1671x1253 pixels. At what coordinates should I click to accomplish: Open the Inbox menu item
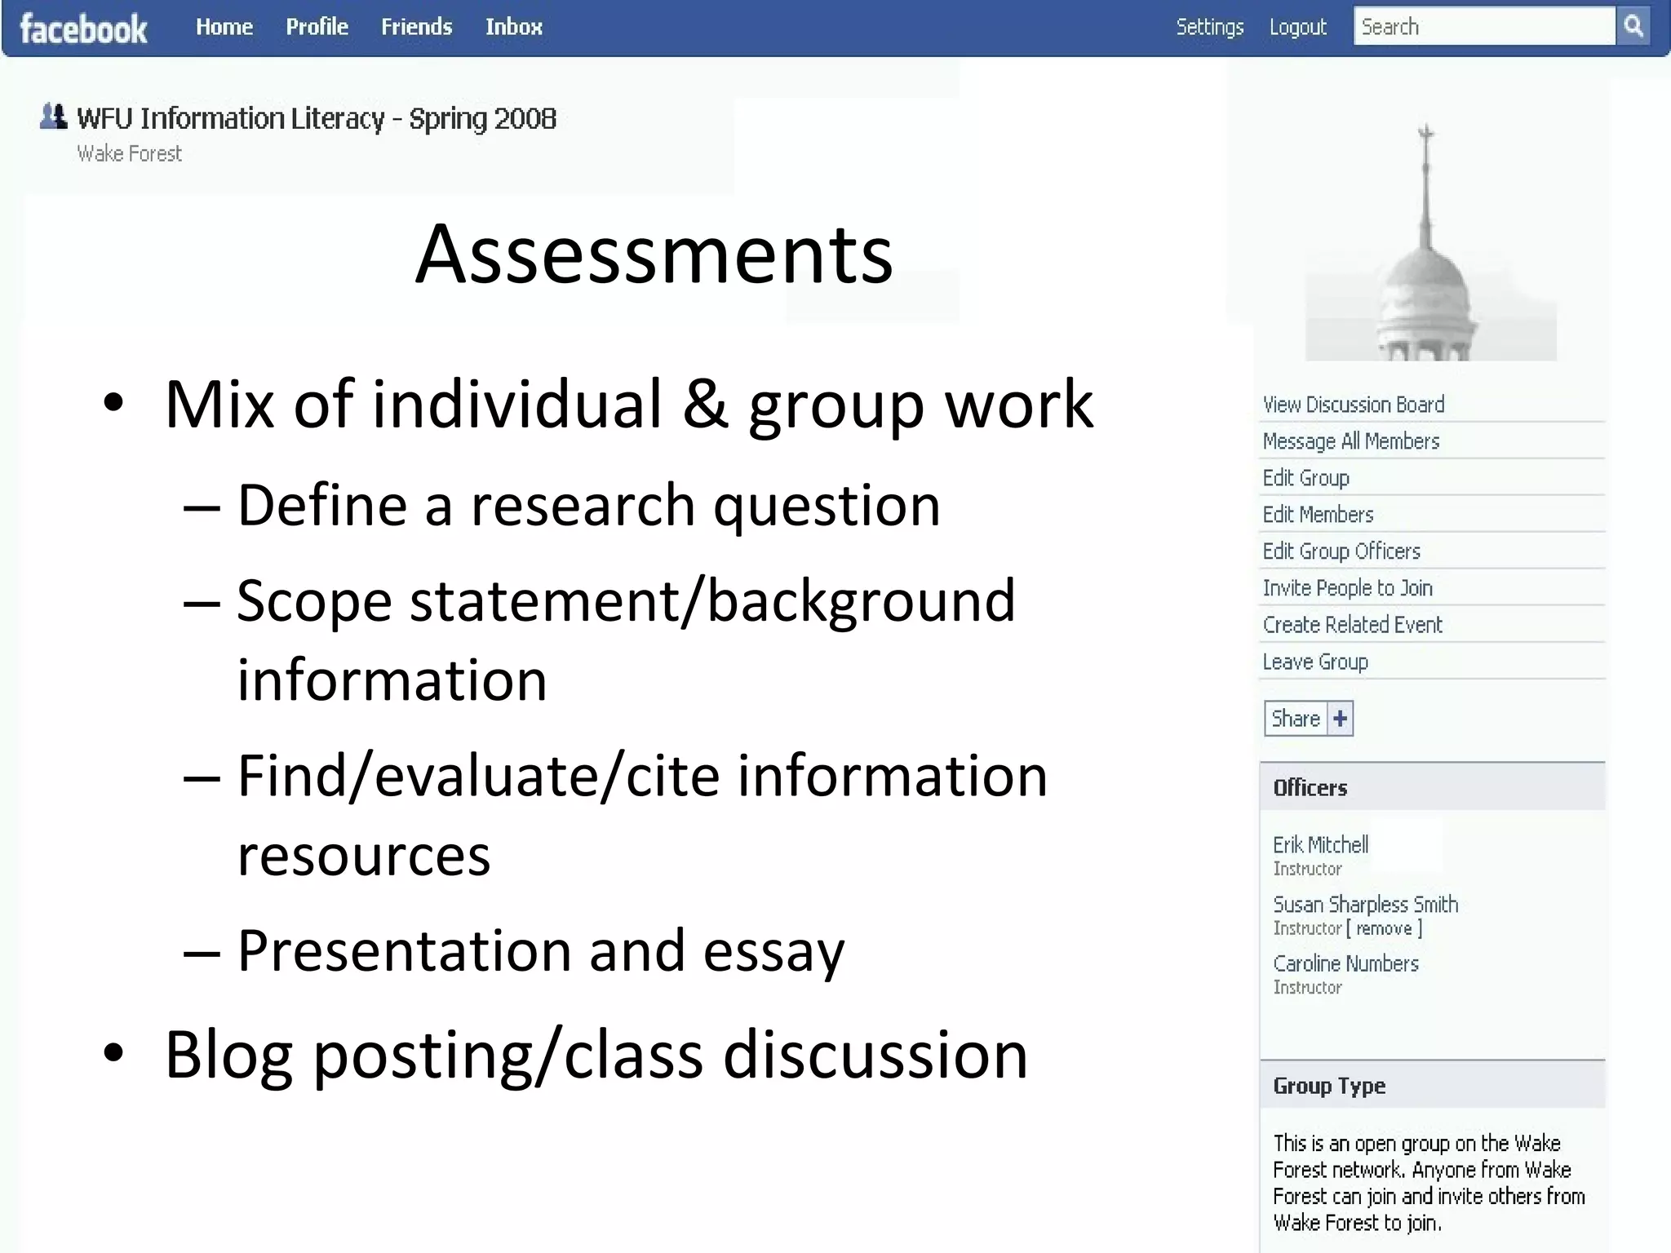[514, 27]
